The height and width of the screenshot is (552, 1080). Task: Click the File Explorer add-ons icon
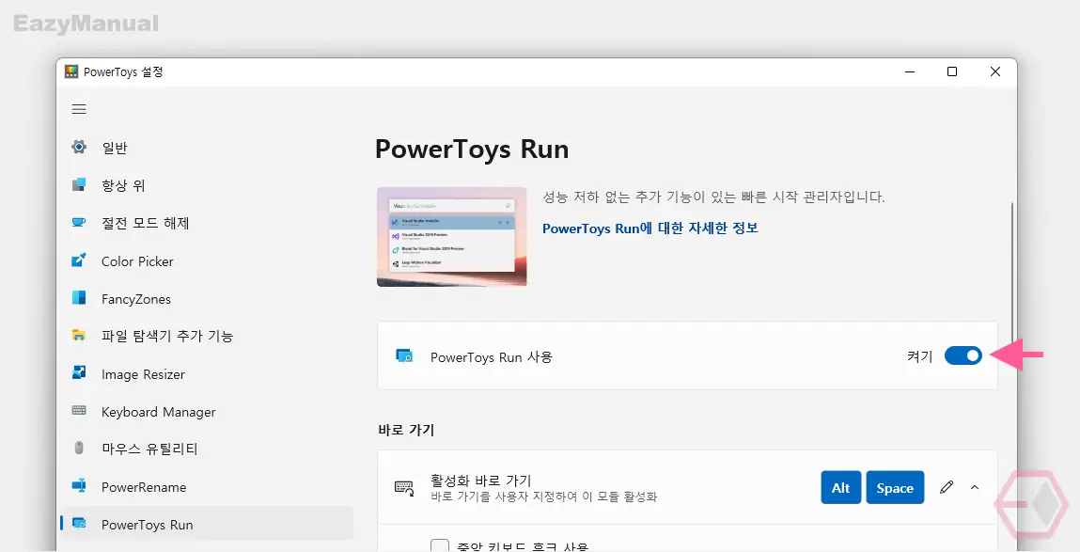point(79,336)
